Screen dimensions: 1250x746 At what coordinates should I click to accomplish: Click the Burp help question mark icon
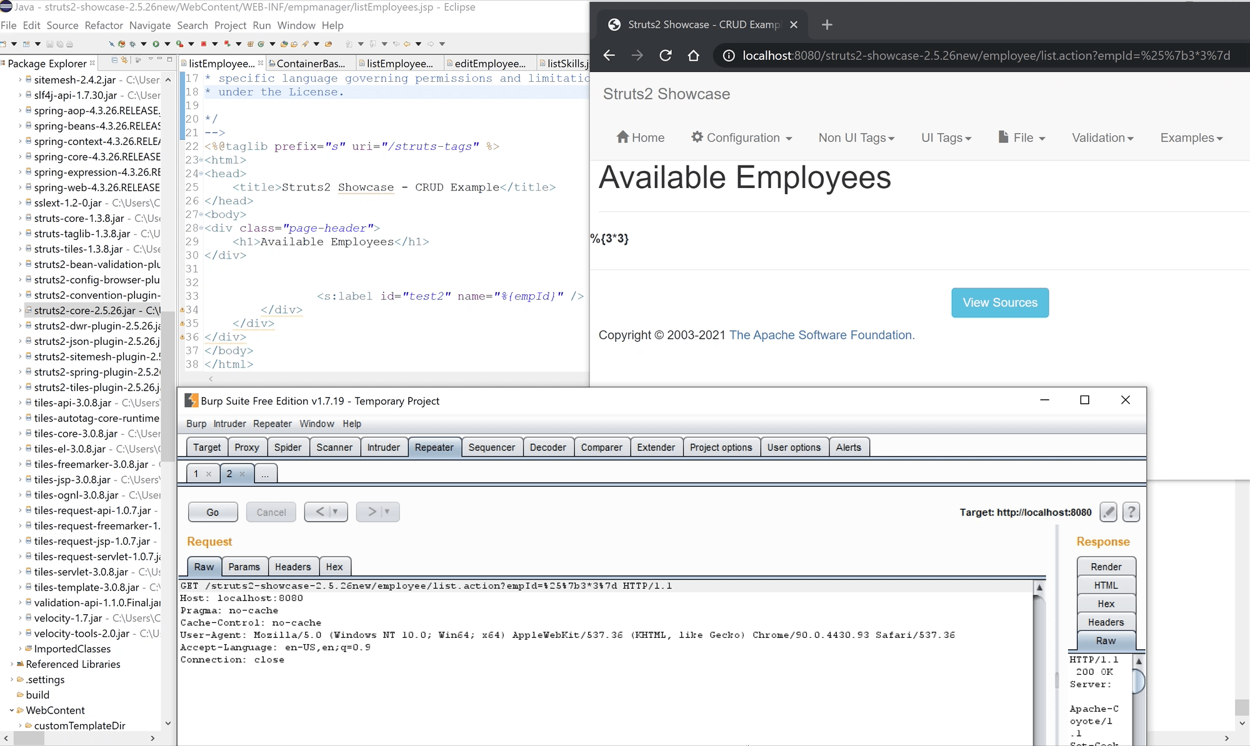[x=1131, y=512]
